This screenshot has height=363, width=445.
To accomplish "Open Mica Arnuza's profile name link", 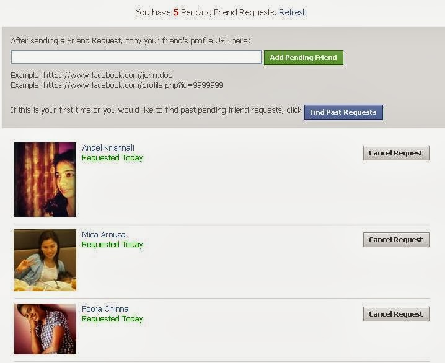I will click(104, 235).
